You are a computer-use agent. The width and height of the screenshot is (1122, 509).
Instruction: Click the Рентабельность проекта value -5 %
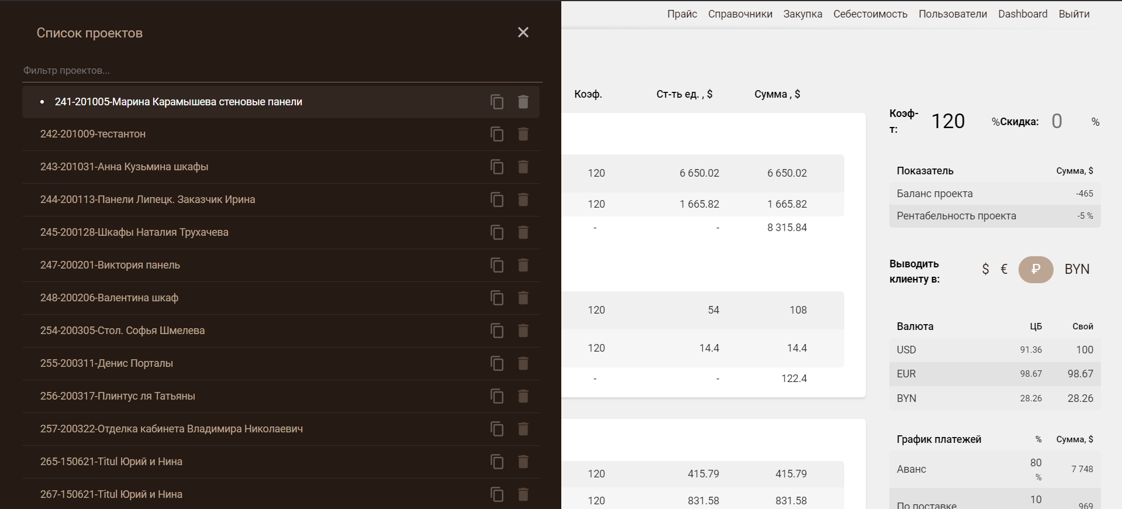1085,216
